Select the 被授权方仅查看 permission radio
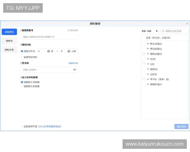This screenshot has width=190, height=152. [x=22, y=86]
